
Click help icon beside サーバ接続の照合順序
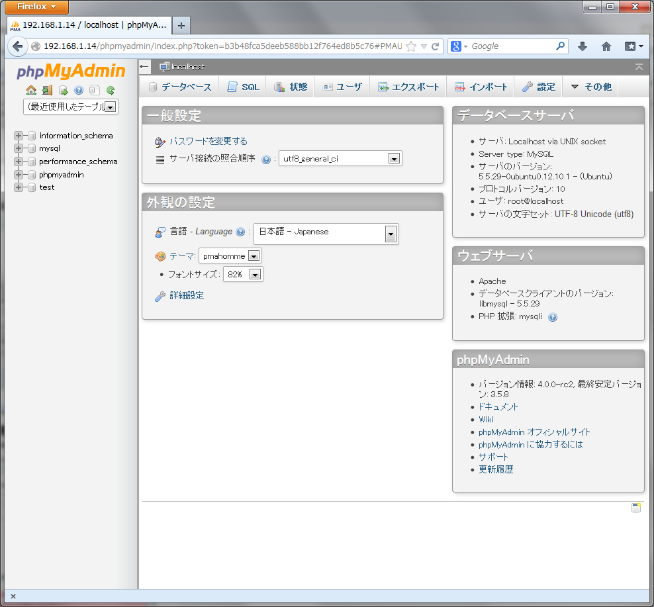266,160
